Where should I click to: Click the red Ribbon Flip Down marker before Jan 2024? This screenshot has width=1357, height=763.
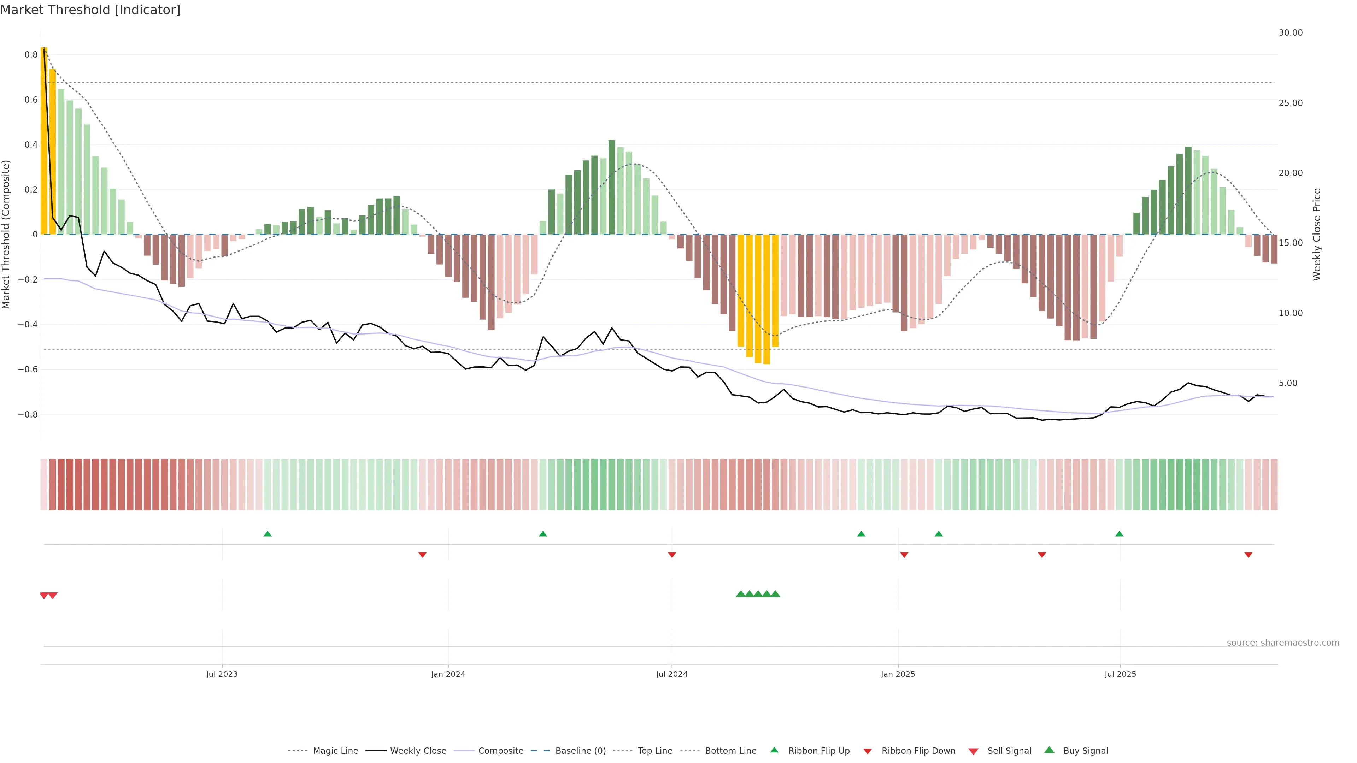[x=423, y=555]
